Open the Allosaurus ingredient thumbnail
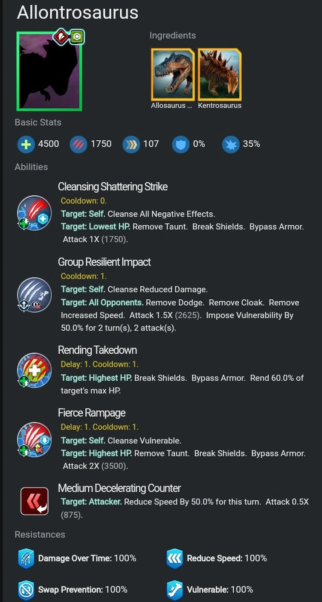Viewport: 322px width, 602px height. (x=173, y=75)
